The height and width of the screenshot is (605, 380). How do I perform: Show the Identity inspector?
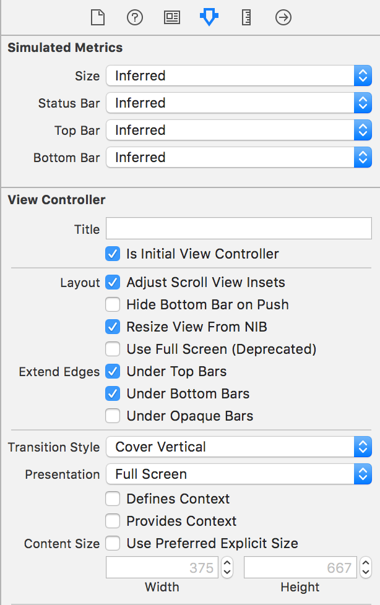click(x=172, y=17)
